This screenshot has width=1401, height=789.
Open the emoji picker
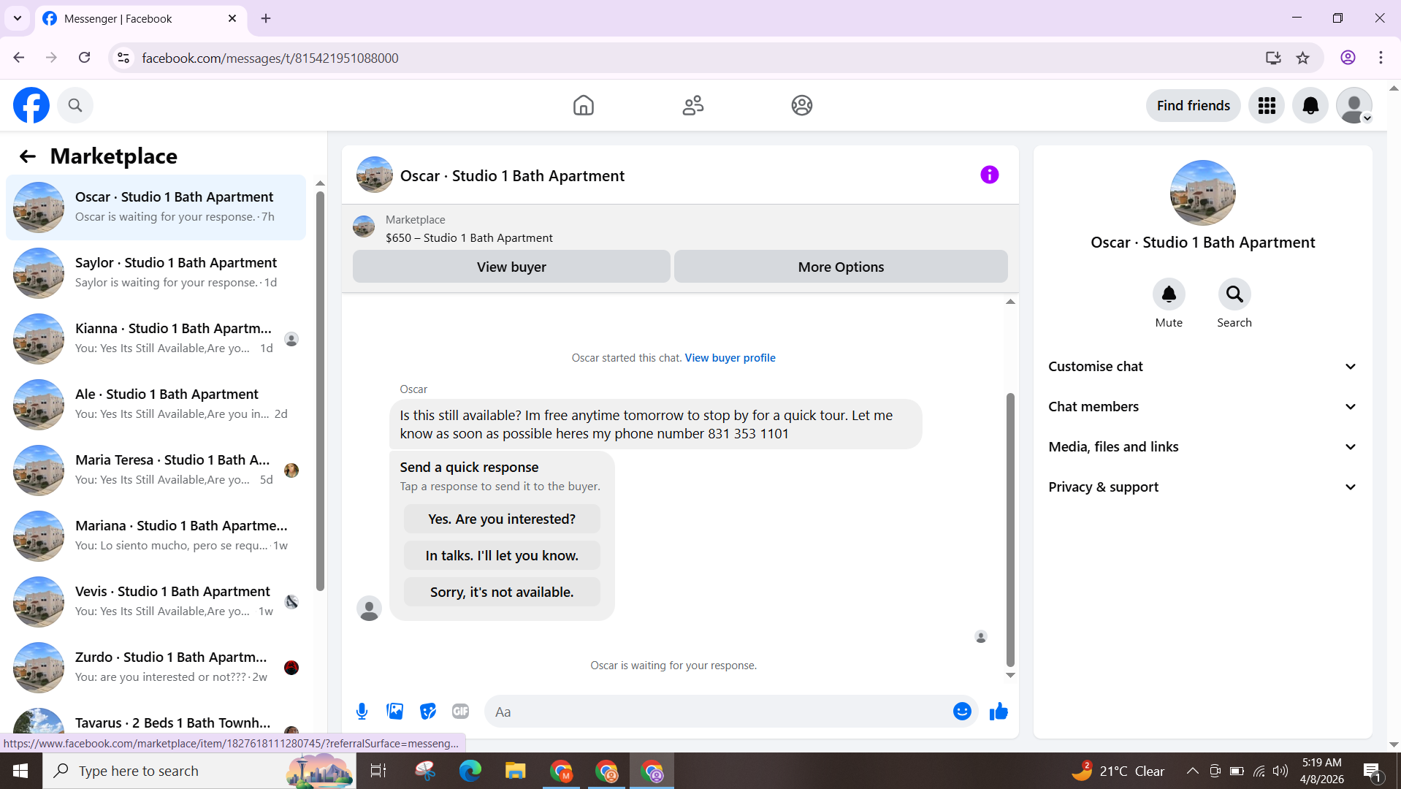click(962, 712)
